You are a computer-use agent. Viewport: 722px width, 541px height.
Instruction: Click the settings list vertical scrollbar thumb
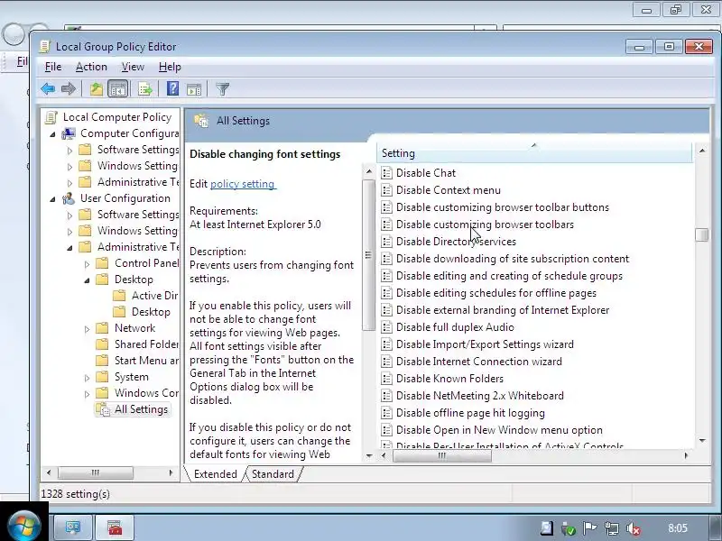tap(702, 234)
